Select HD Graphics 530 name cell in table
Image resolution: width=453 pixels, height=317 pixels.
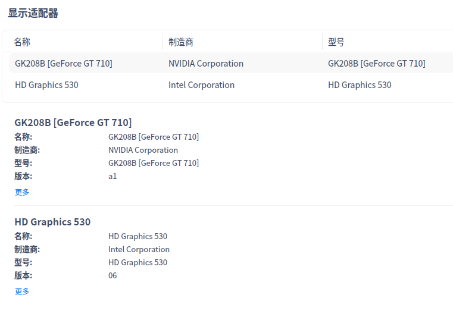pos(46,85)
